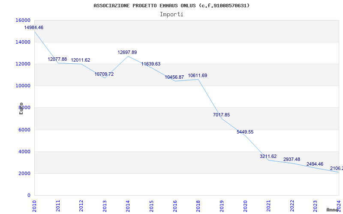
Task: Click the 2013 x-axis year label
Action: click(x=105, y=206)
